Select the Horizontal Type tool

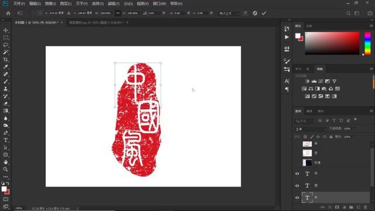pyautogui.click(x=6, y=140)
